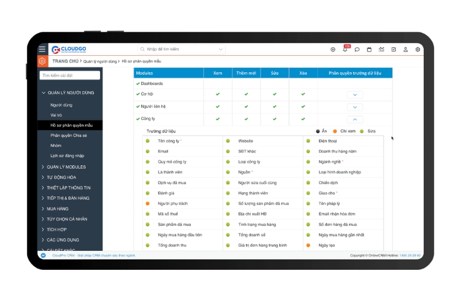
Task: Open the chat bubble icon
Action: click(357, 50)
